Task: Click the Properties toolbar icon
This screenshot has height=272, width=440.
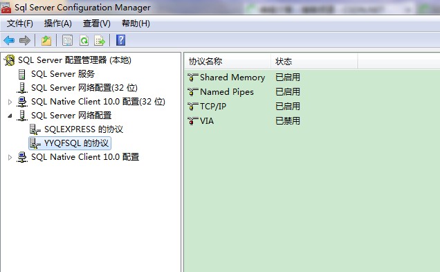Action: [x=67, y=40]
